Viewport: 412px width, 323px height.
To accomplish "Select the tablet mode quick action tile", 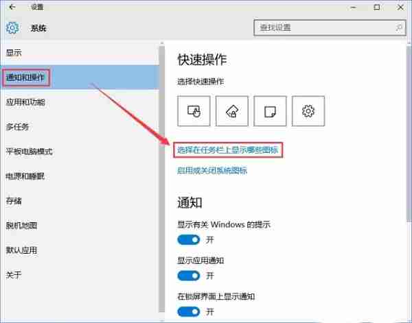I will click(x=194, y=111).
